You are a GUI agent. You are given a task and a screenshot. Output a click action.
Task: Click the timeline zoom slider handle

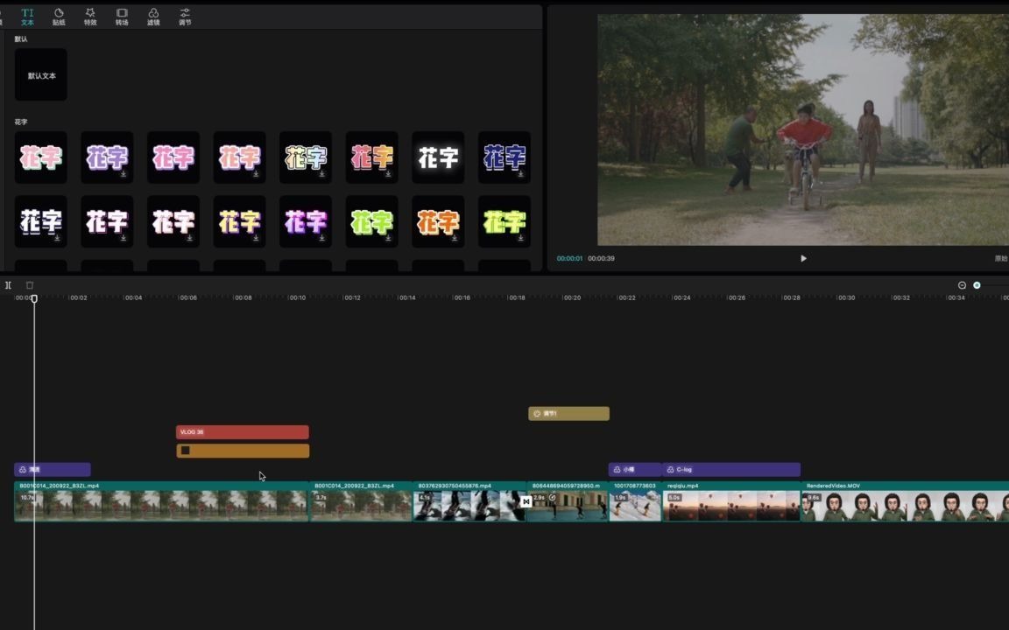(x=977, y=285)
